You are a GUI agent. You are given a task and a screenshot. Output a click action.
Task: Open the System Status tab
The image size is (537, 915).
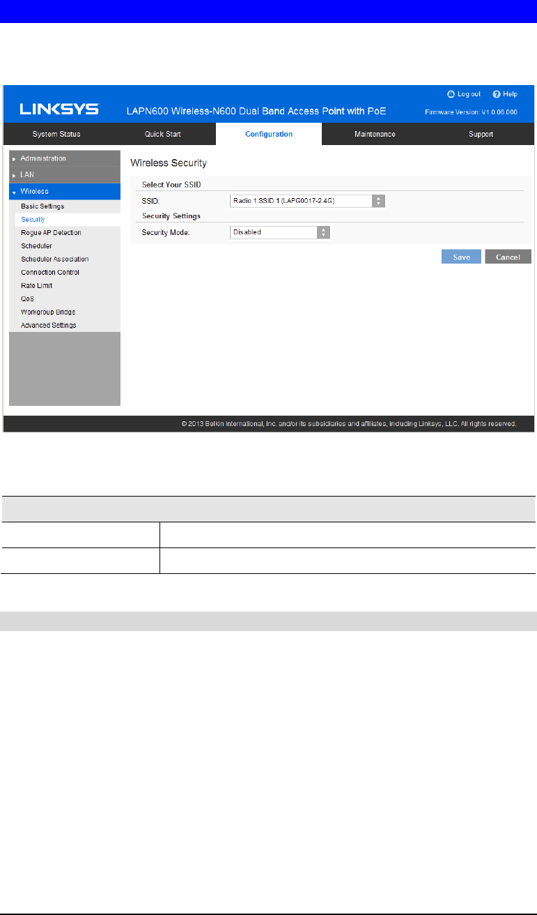coord(56,134)
